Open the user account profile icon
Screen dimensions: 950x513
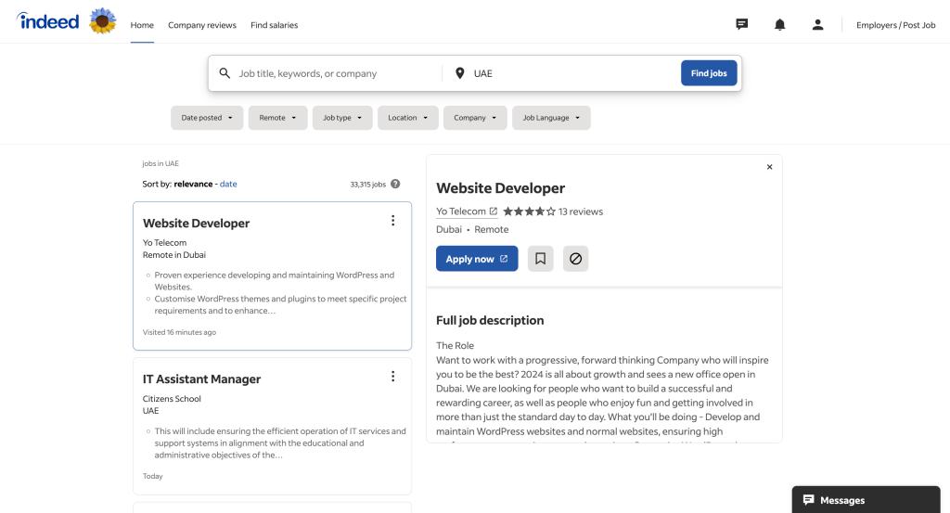(817, 25)
